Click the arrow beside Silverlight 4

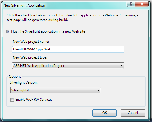98,90
